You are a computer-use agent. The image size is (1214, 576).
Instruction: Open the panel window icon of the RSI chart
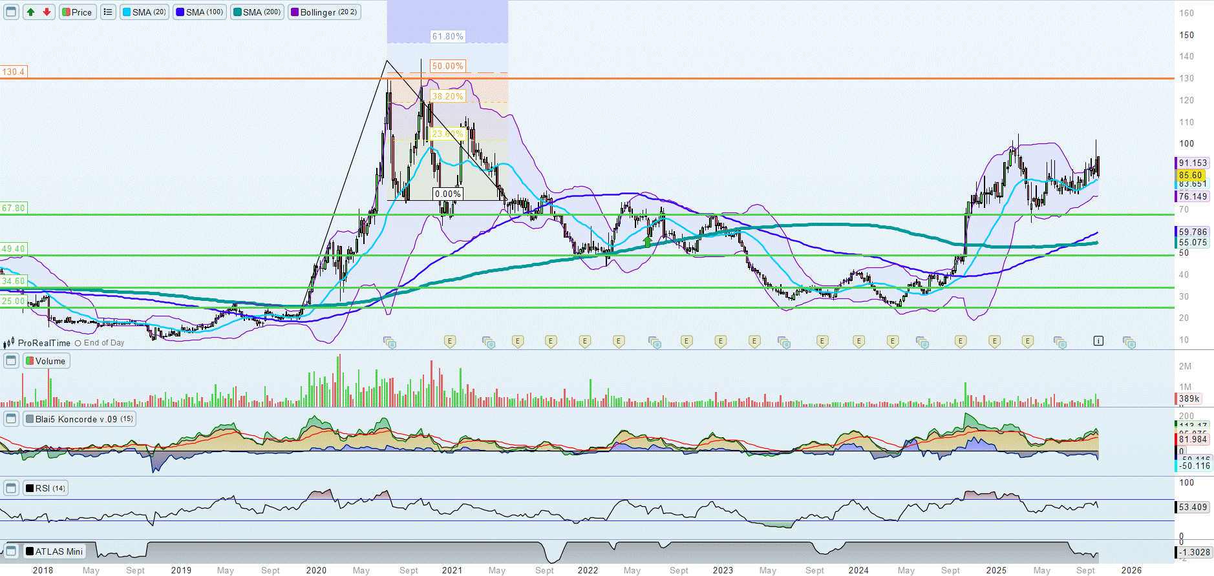pyautogui.click(x=11, y=488)
